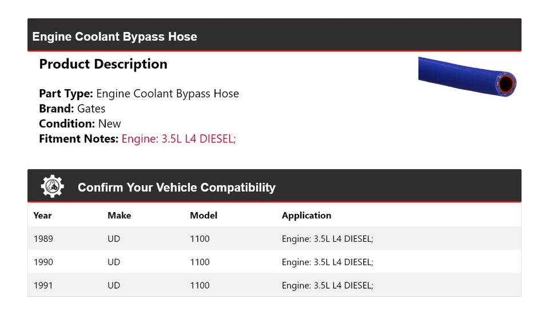Click the Engine Coolant Bypass Hose header

point(115,37)
